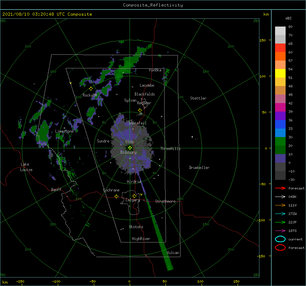Click the RedDeer city label

[144, 103]
